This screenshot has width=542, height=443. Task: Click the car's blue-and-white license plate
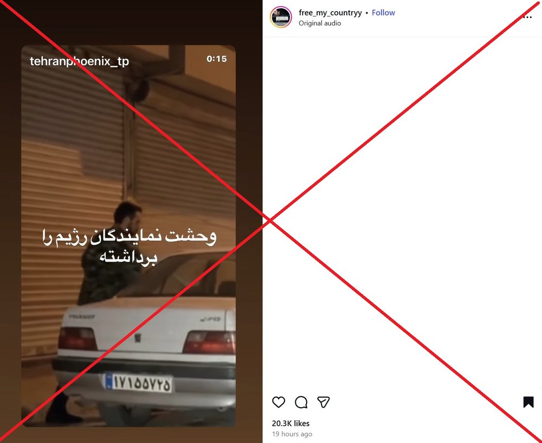[x=139, y=383]
